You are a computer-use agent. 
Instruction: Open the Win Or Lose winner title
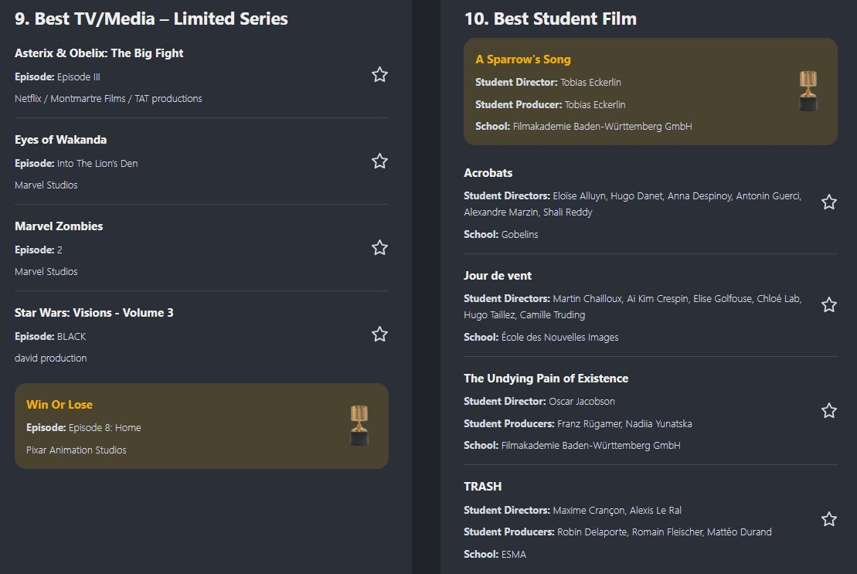tap(60, 405)
